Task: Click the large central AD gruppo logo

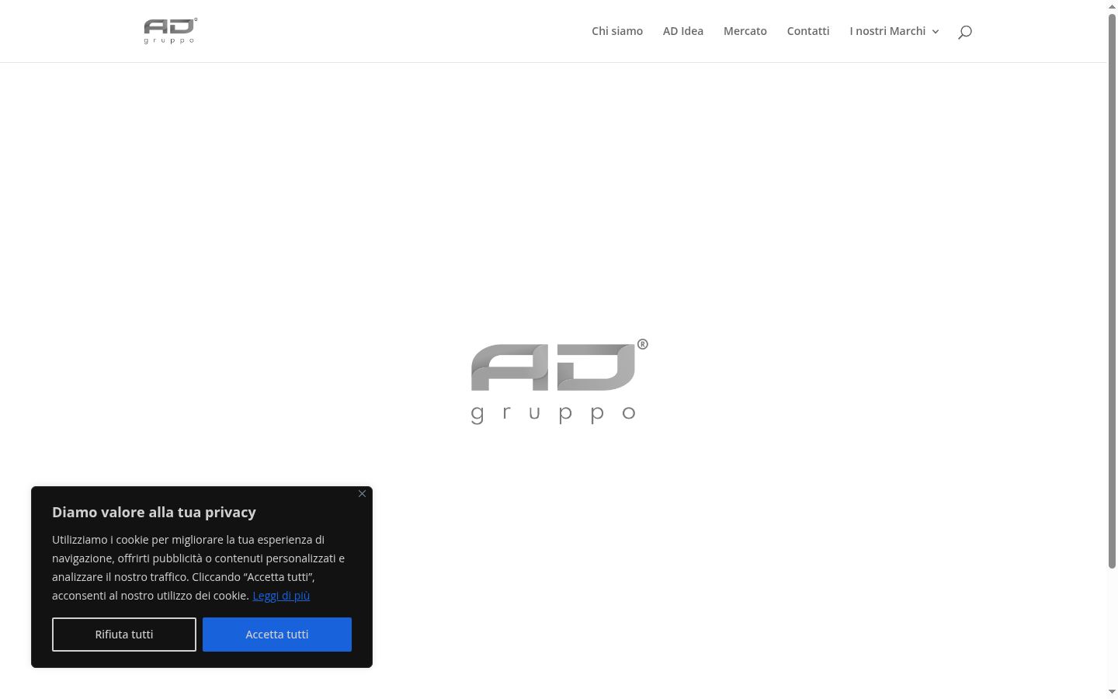Action: 559,381
